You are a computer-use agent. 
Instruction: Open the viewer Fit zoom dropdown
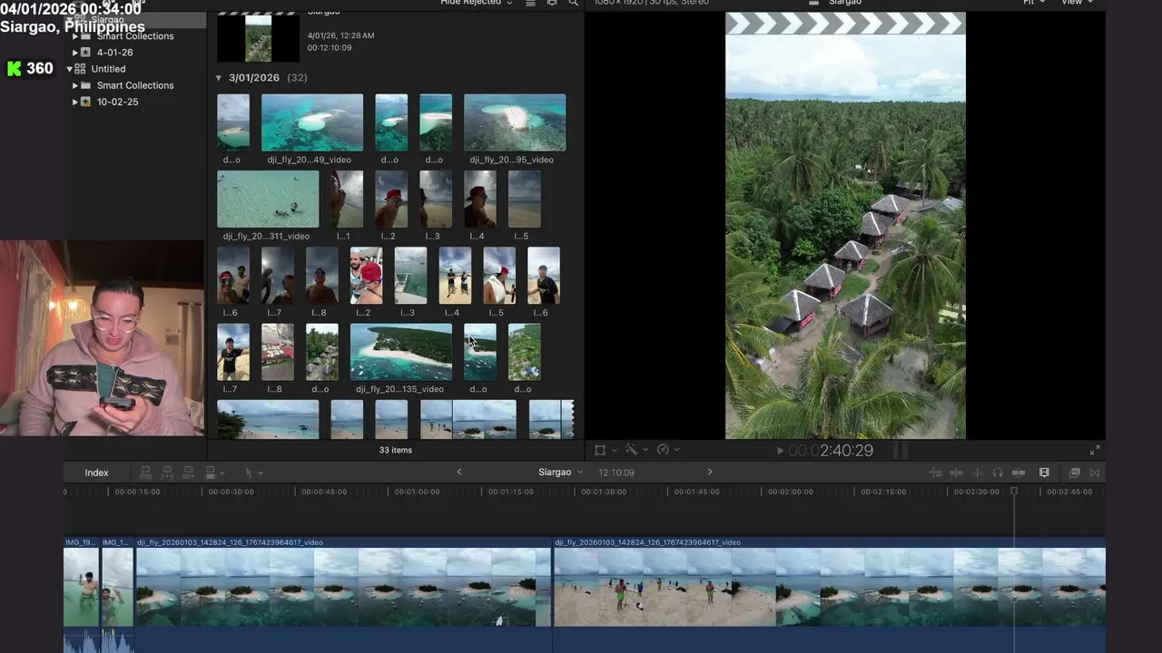click(x=1034, y=3)
